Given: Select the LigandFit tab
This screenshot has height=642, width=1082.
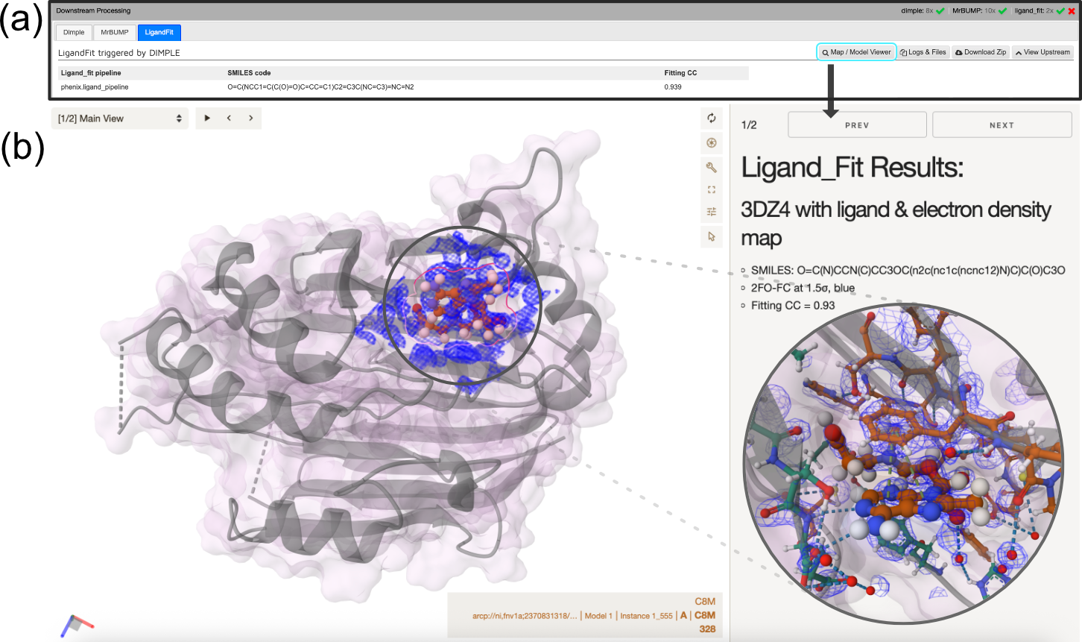Looking at the screenshot, I should (x=159, y=32).
